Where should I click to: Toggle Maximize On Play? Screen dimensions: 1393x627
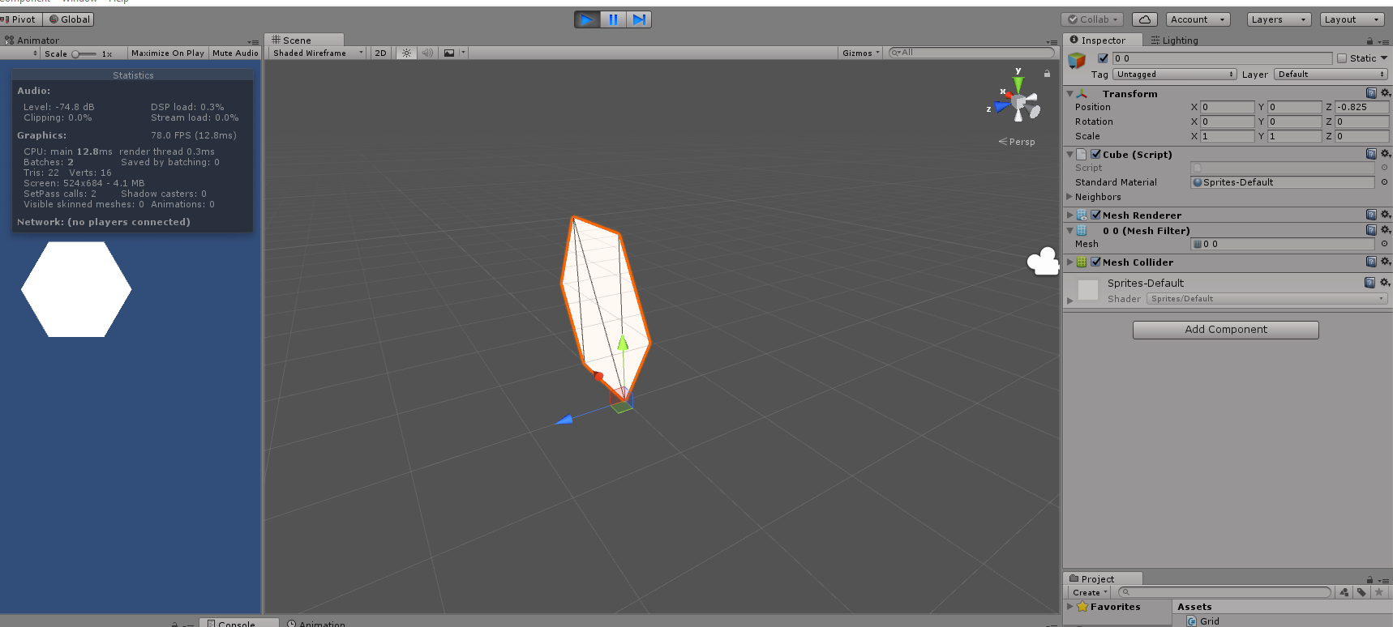[167, 53]
